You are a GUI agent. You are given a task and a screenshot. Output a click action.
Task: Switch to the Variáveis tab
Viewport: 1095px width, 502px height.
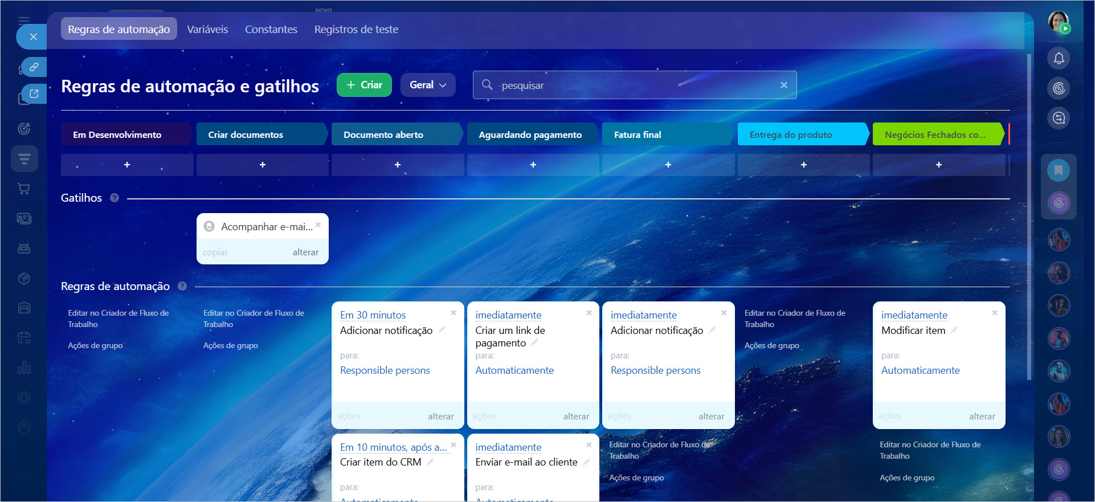(x=207, y=29)
